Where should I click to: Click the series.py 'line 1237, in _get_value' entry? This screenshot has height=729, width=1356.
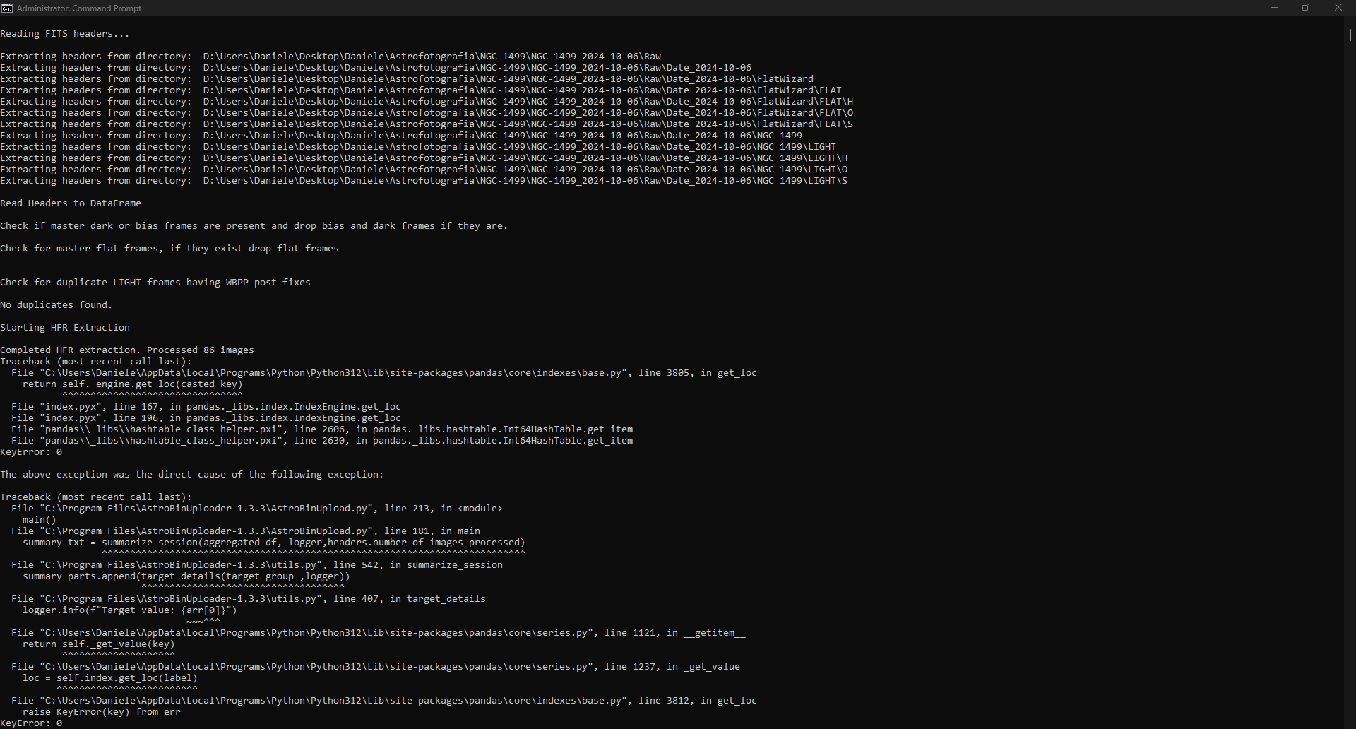[376, 667]
